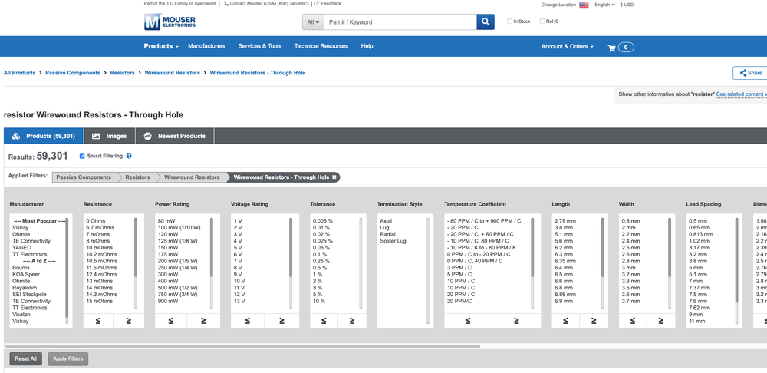The width and height of the screenshot is (767, 373).
Task: Switch to the Newest Products tab
Action: [175, 136]
